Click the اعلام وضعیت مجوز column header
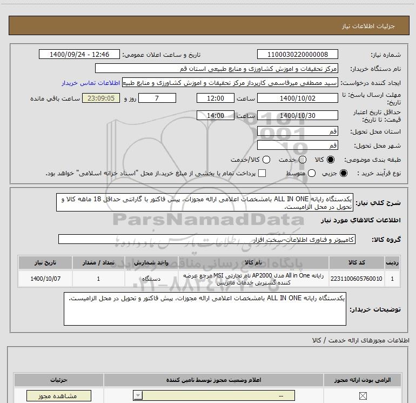Image resolution: width=416 pixels, height=403 pixels. pos(213,380)
